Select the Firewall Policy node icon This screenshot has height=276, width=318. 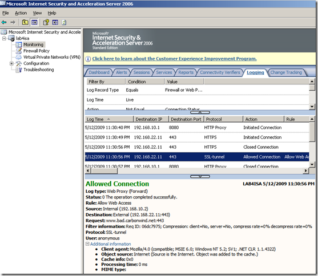tap(19, 51)
